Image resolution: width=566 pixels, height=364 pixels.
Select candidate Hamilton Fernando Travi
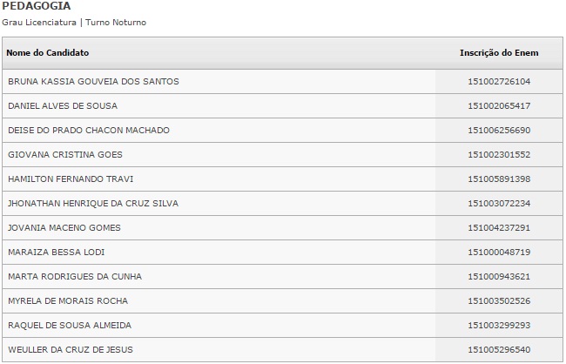69,179
